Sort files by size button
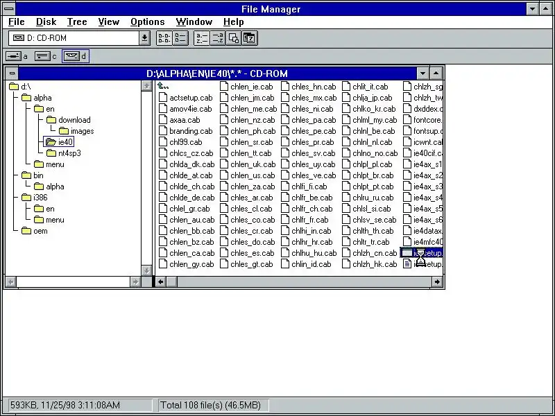Viewport: 555px width, 416px height. click(x=234, y=38)
